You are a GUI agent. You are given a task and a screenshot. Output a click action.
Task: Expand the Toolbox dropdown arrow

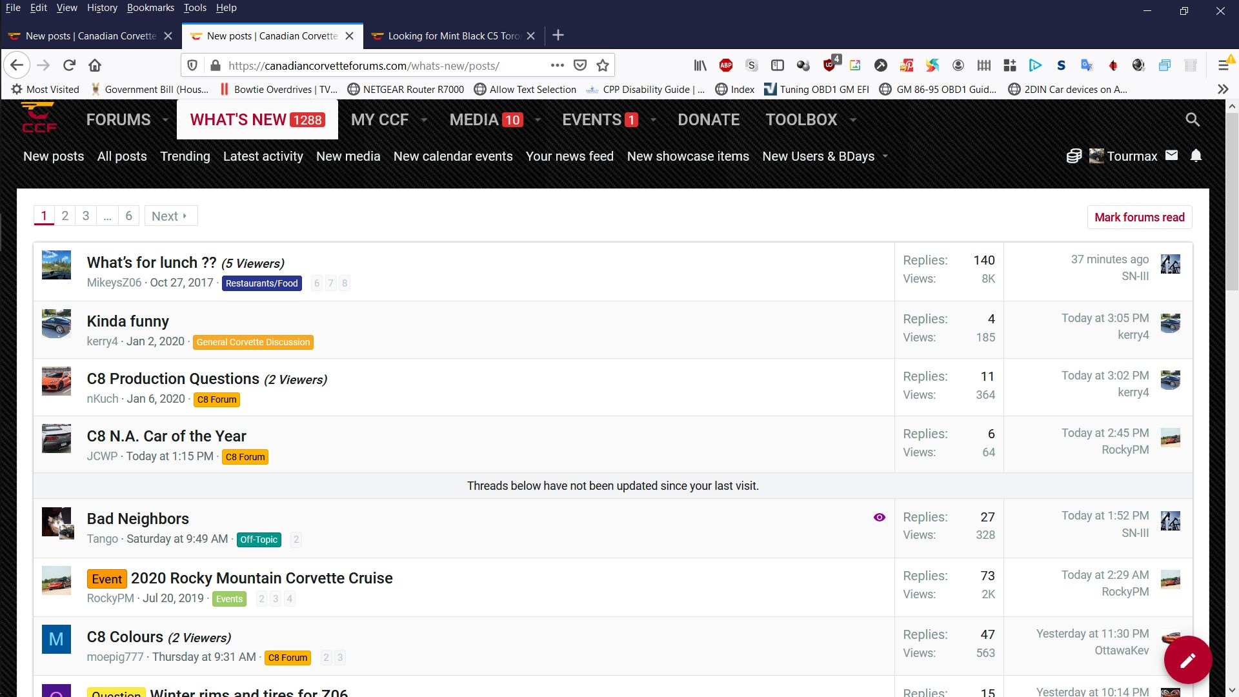coord(853,120)
